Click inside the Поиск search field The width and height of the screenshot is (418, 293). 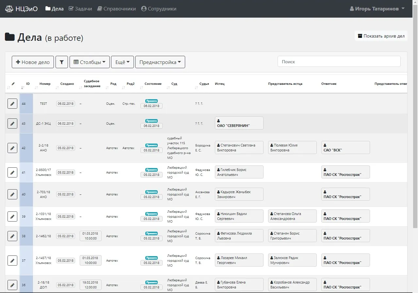[339, 61]
